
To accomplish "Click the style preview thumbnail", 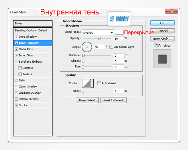I will [162, 59].
